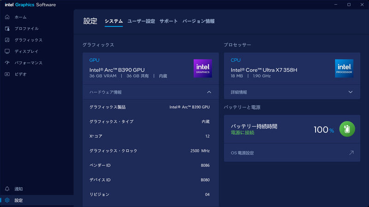Click the 36 GB 共有 text
369x207 pixels.
pos(137,76)
